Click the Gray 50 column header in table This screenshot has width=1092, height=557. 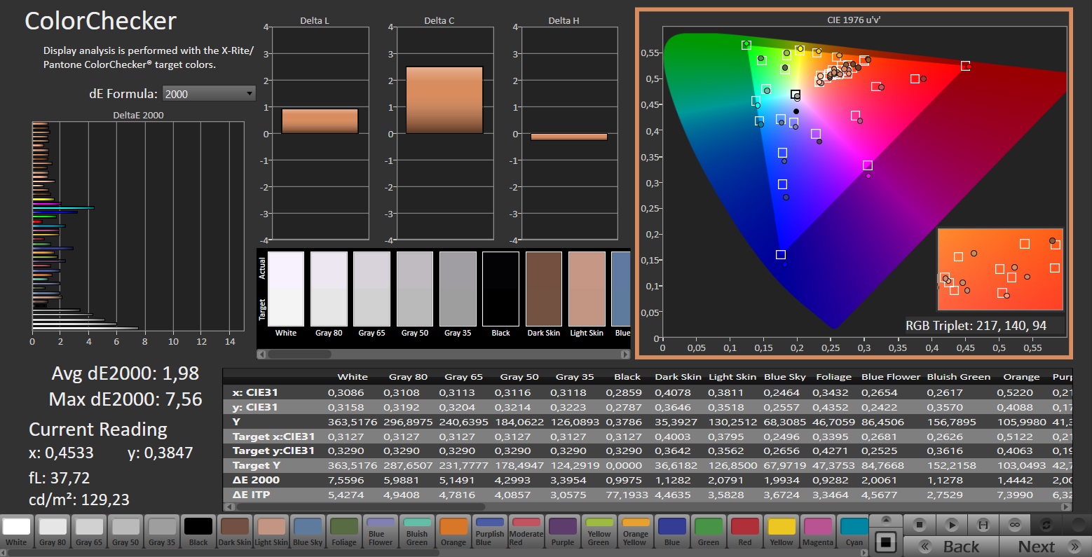coord(519,377)
